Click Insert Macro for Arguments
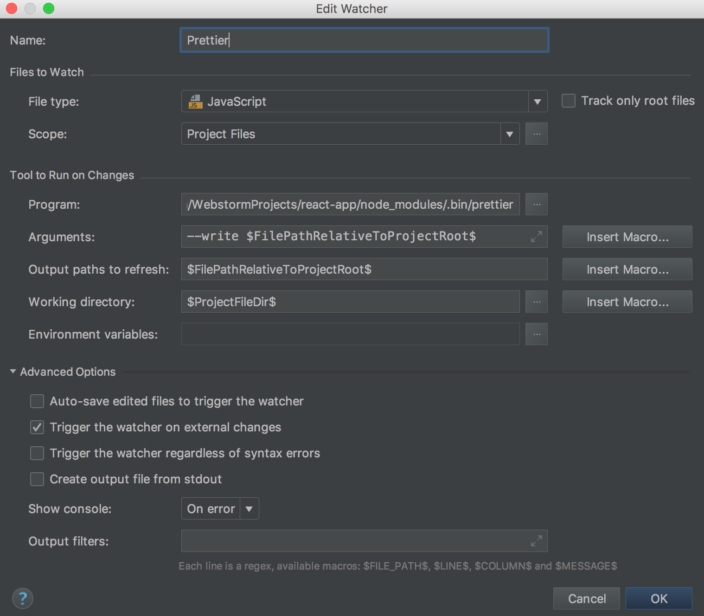This screenshot has width=704, height=616. click(627, 237)
